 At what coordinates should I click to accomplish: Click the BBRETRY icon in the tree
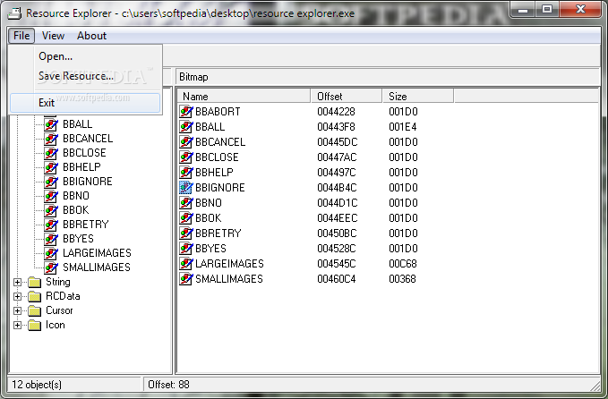51,225
